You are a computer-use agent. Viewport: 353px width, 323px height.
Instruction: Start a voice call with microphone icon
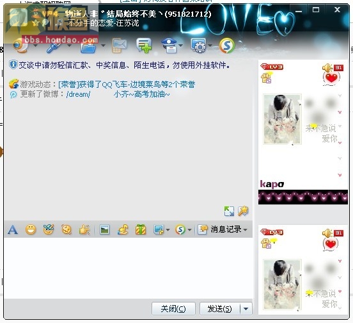point(54,46)
